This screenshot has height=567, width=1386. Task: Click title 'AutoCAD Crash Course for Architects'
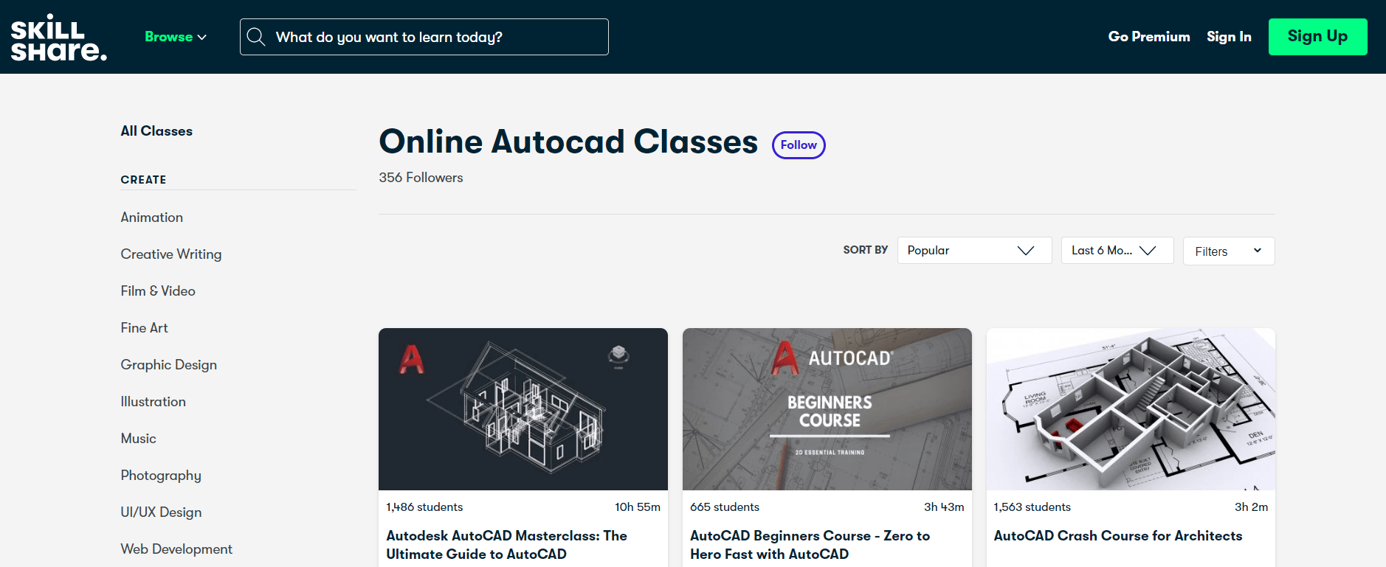(1118, 536)
